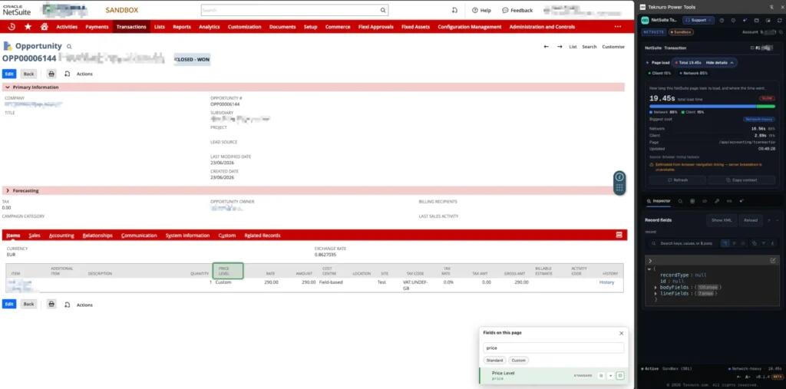Expand the Page load section arrow
Image resolution: width=786 pixels, height=389 pixels.
[648, 63]
